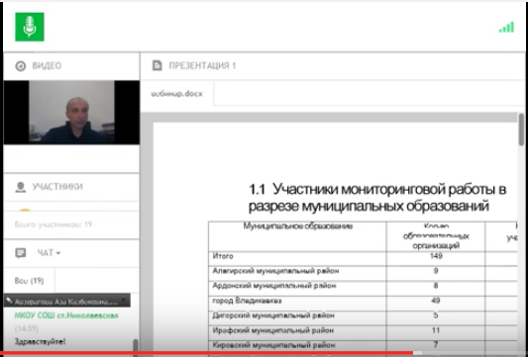The image size is (528, 357).
Task: Click the green microphone icon
Action: (30, 27)
